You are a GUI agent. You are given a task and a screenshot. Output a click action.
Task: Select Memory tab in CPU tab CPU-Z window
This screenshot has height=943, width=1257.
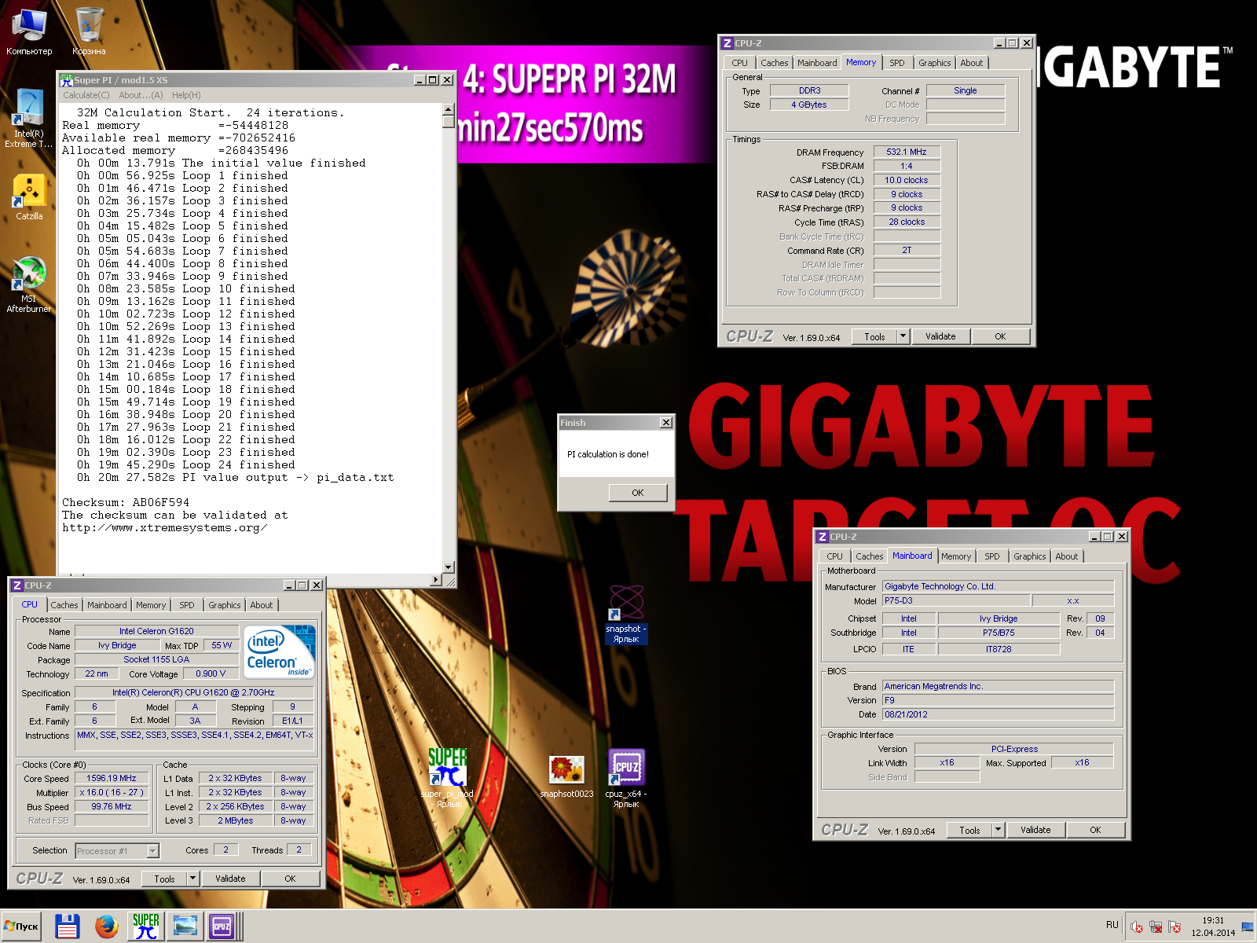click(151, 605)
